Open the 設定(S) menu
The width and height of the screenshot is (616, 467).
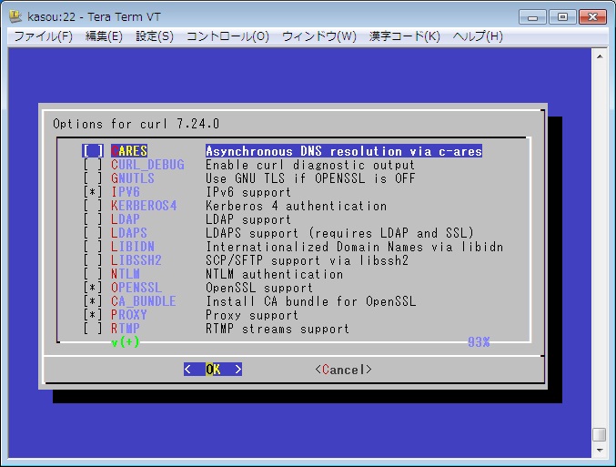pos(155,36)
